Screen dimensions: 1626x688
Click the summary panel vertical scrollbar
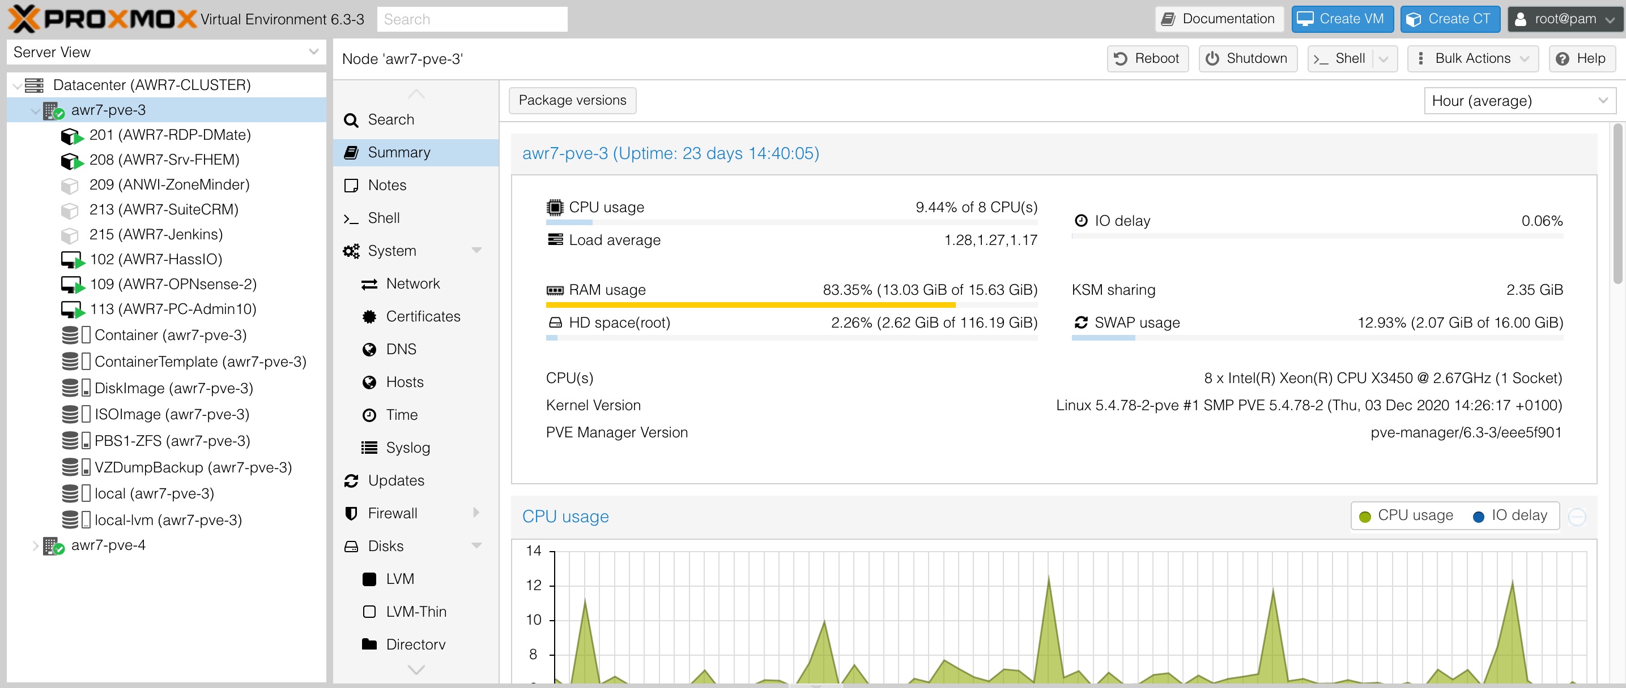click(1618, 204)
